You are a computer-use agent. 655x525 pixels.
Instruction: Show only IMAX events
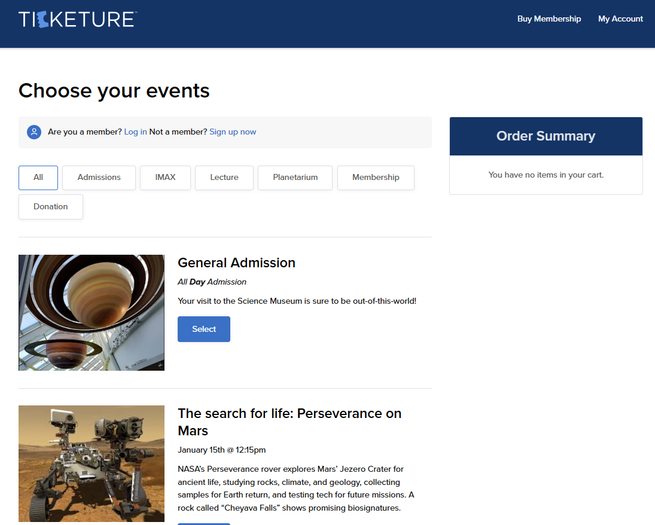pyautogui.click(x=165, y=178)
